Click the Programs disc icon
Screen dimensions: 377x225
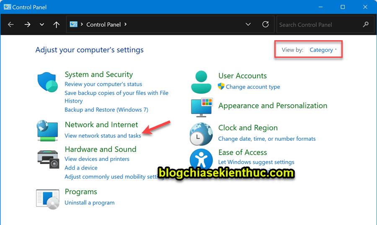coord(48,199)
